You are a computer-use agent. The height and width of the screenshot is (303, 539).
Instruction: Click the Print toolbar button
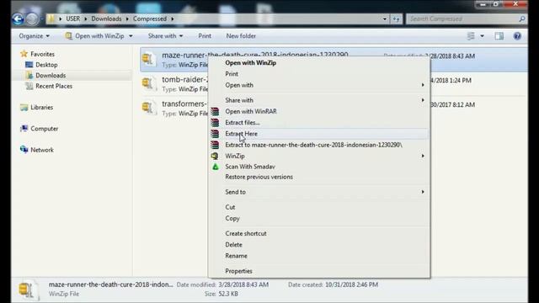click(x=205, y=35)
